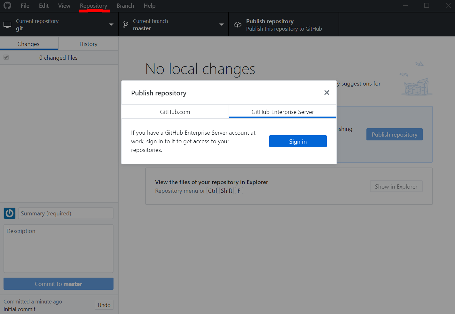Switch to the History tab
The height and width of the screenshot is (314, 455).
(x=89, y=44)
